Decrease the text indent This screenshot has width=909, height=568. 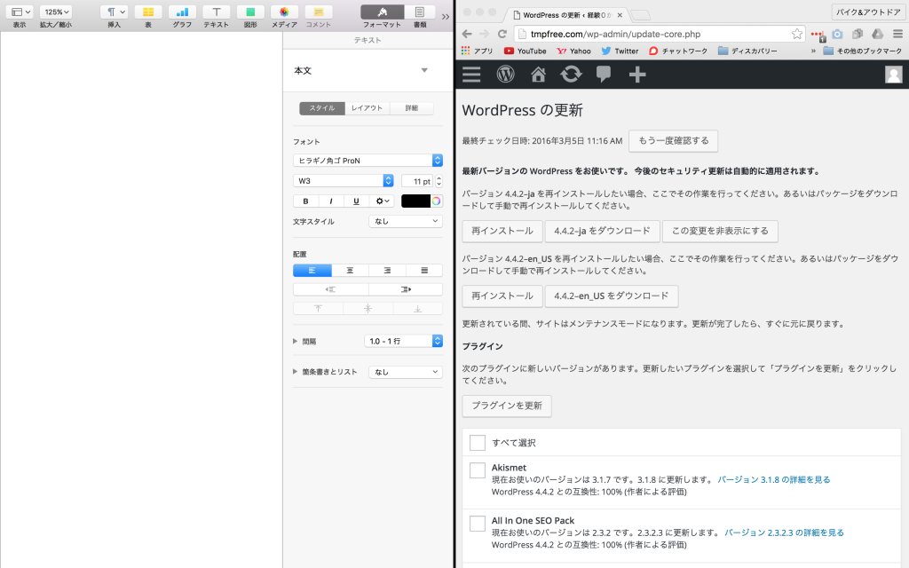[330, 289]
